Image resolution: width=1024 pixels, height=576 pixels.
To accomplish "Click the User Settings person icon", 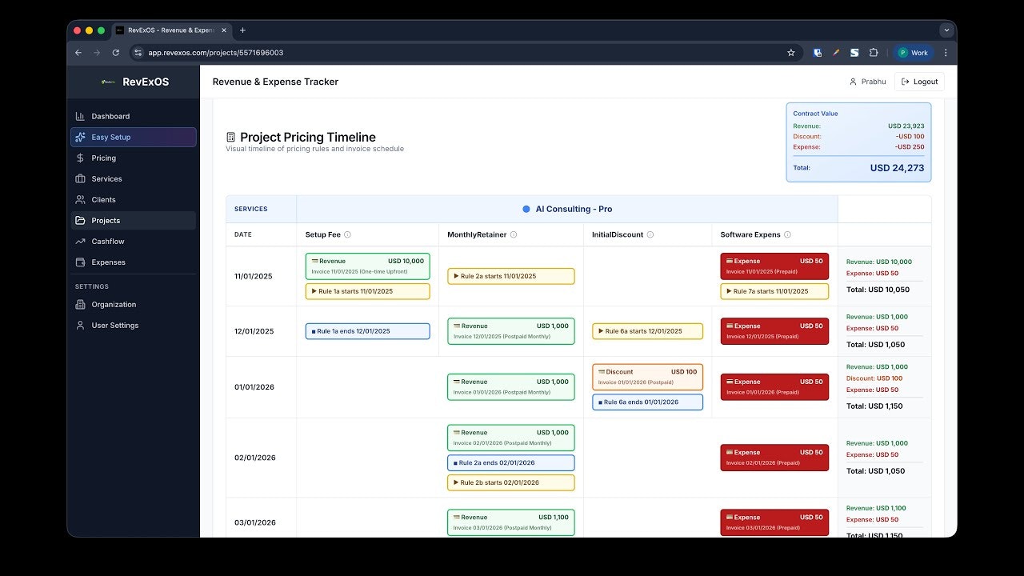I will point(80,325).
